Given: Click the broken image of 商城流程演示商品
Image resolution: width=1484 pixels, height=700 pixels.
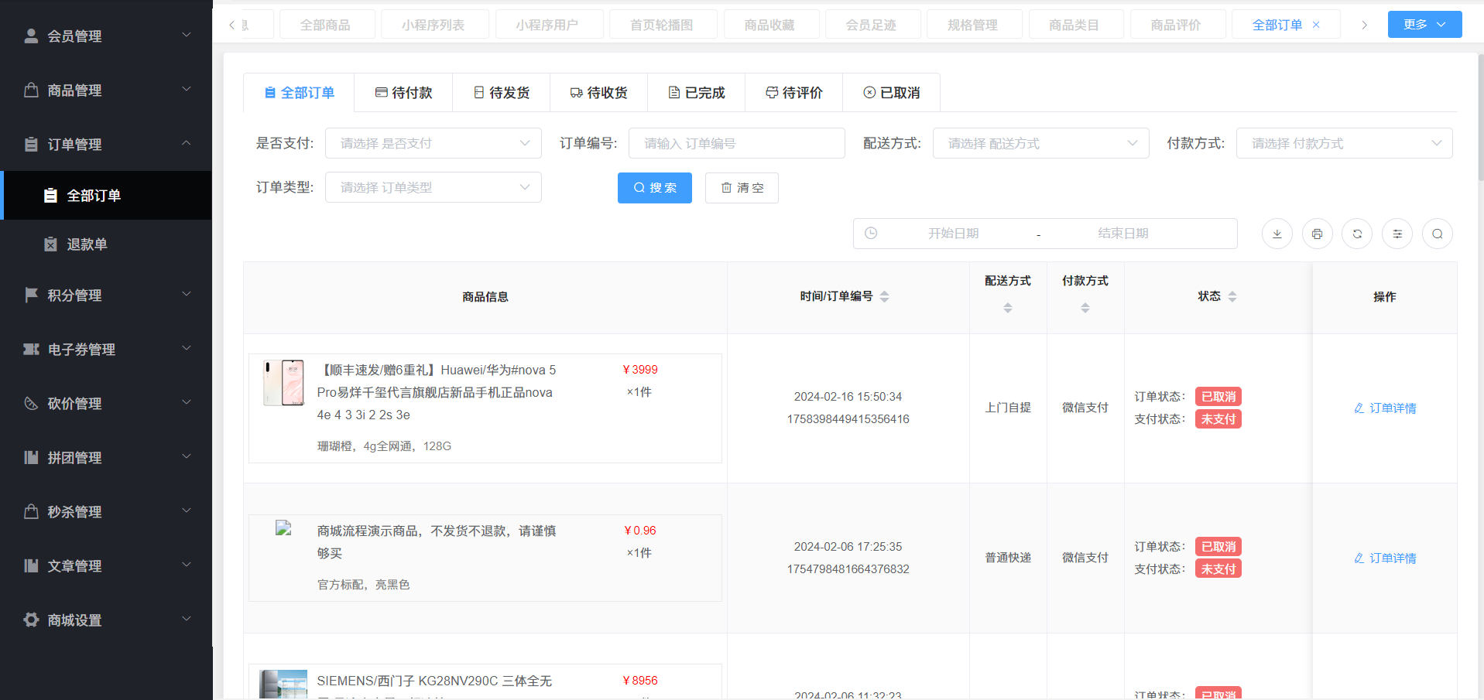Looking at the screenshot, I should [283, 528].
